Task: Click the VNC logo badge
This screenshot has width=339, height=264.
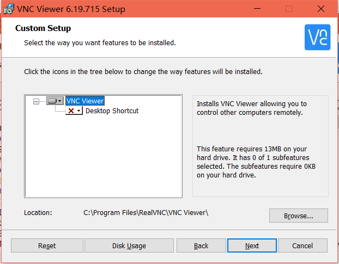Action: click(x=317, y=37)
